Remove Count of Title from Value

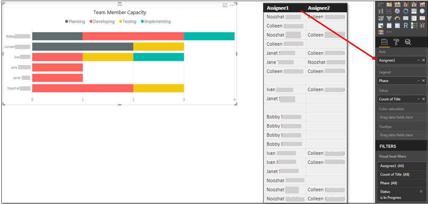423,99
